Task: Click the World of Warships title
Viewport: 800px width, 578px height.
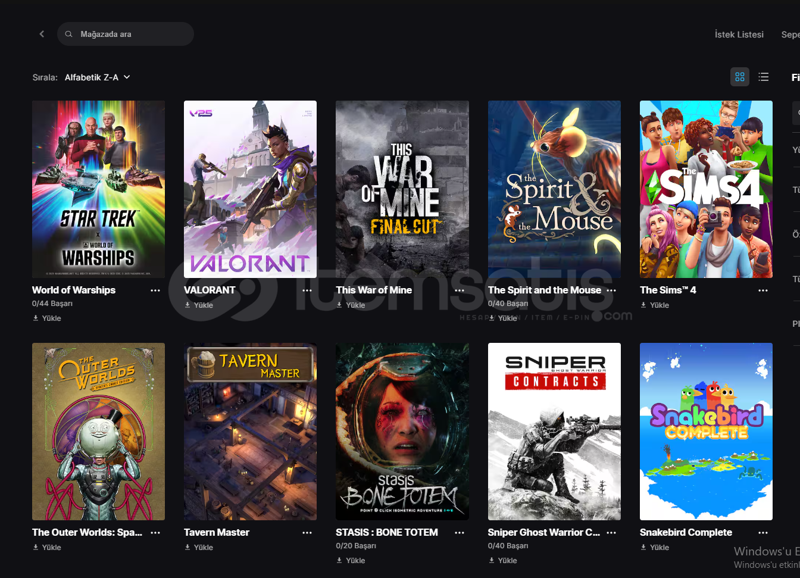Action: (74, 290)
